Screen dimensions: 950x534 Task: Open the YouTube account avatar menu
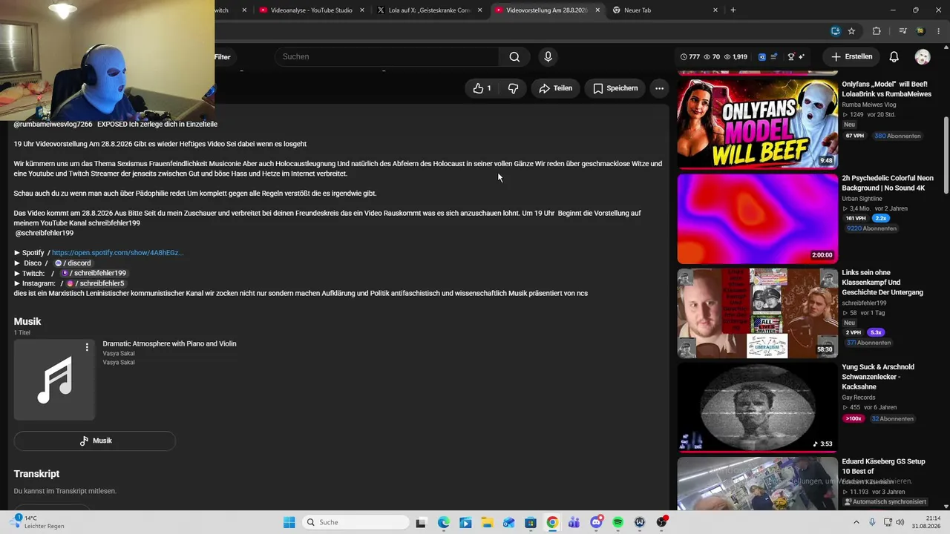click(x=923, y=57)
